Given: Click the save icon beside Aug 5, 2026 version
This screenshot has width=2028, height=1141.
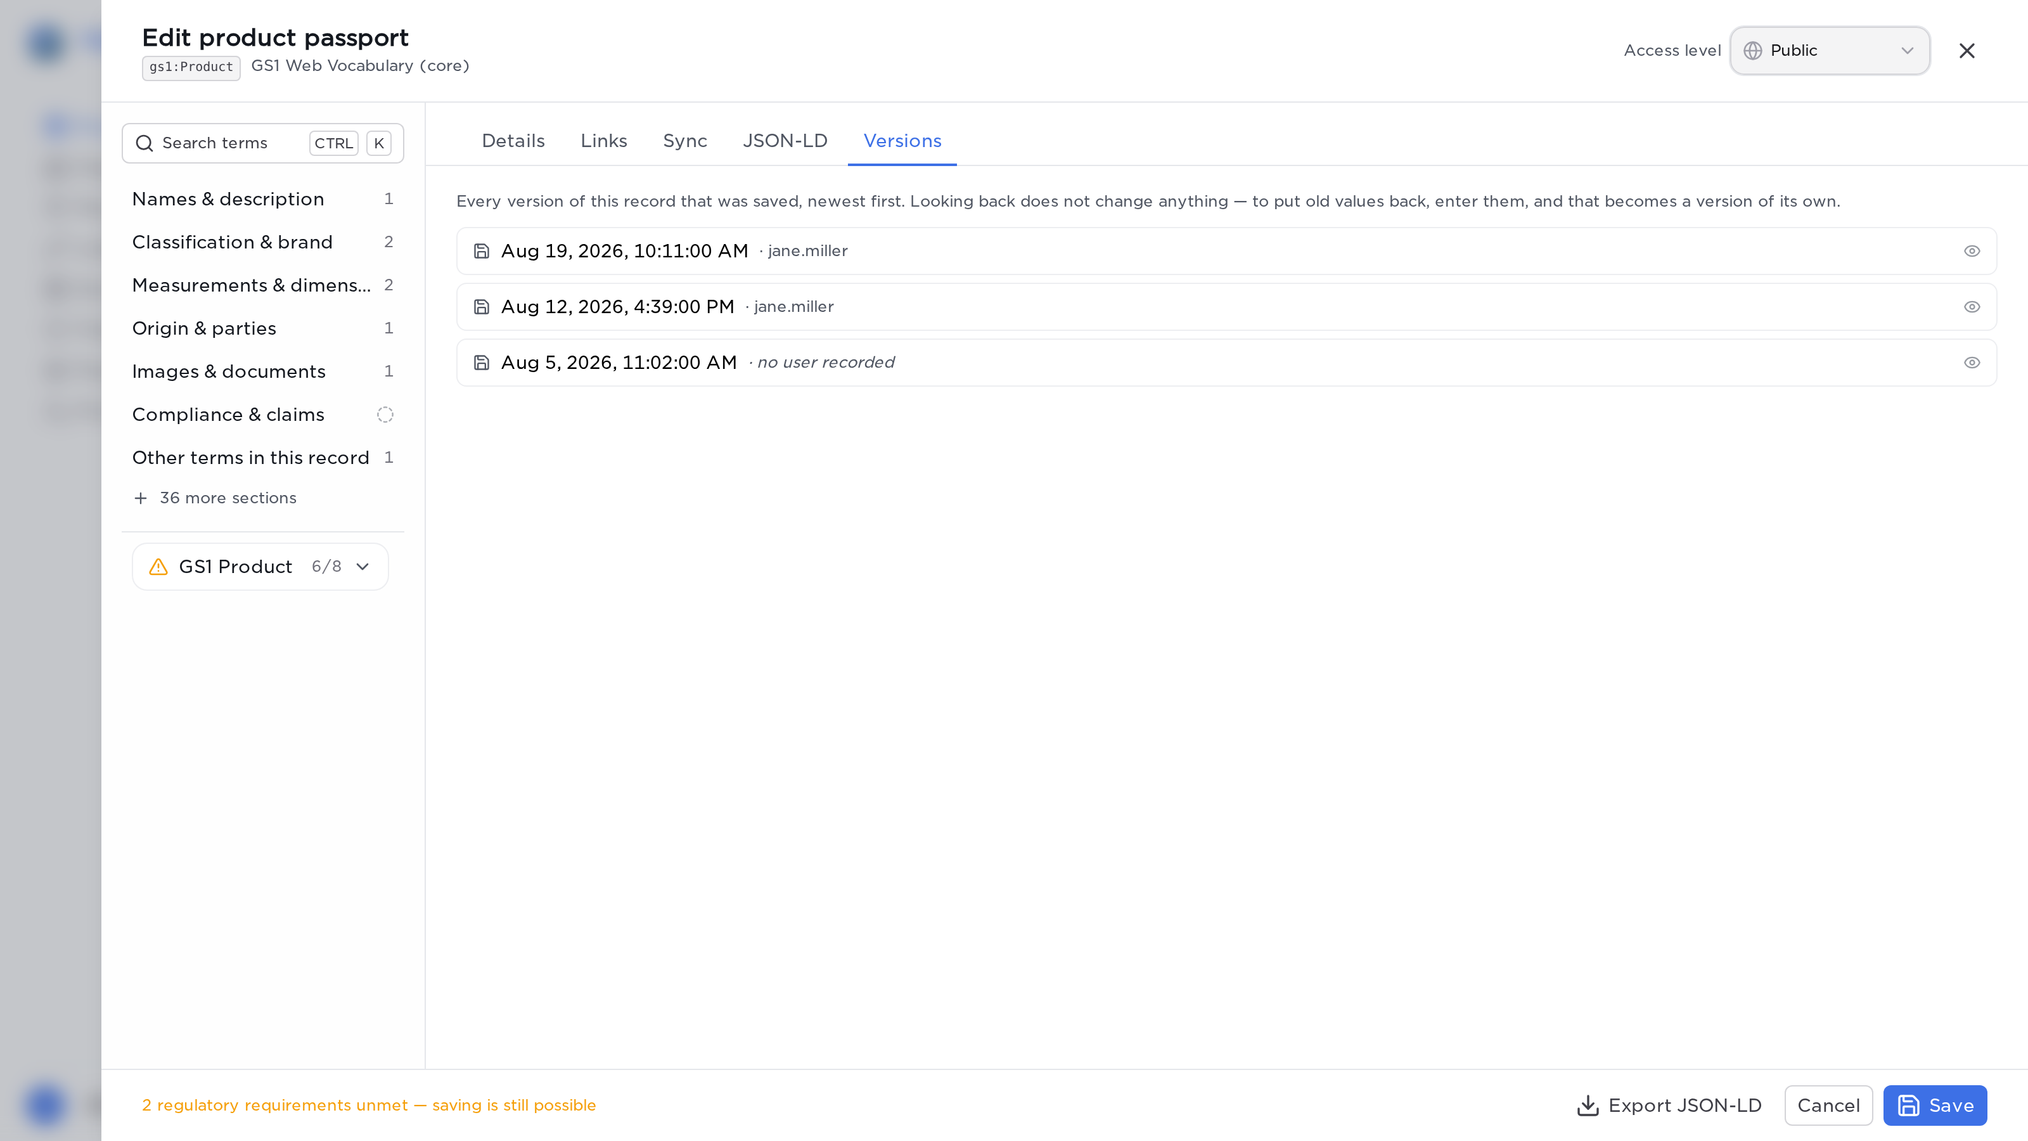Looking at the screenshot, I should click(x=481, y=363).
